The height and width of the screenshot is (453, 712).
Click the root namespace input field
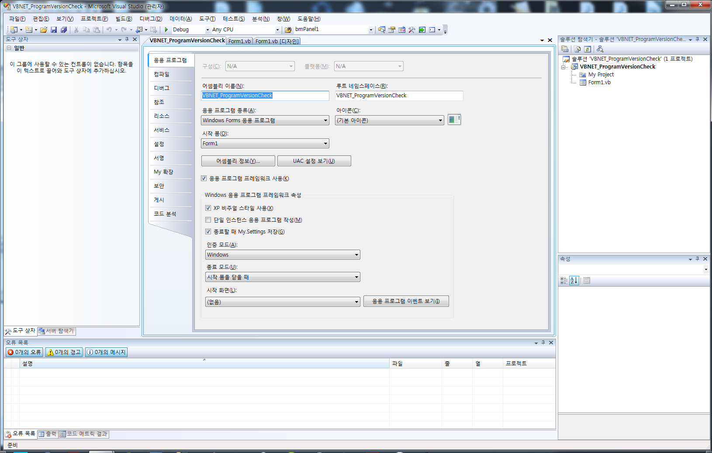[x=399, y=96]
